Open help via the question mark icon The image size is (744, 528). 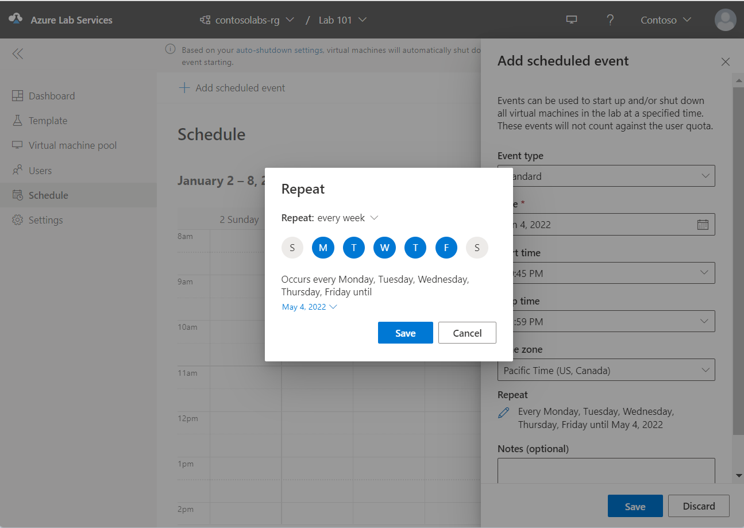pyautogui.click(x=610, y=20)
